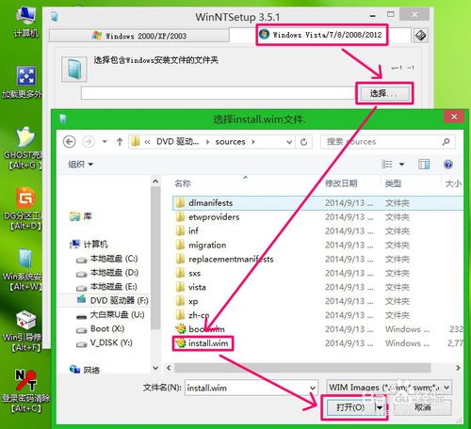Screen dimensions: 471x429
Task: Open the zh-cn folder
Action: click(192, 315)
